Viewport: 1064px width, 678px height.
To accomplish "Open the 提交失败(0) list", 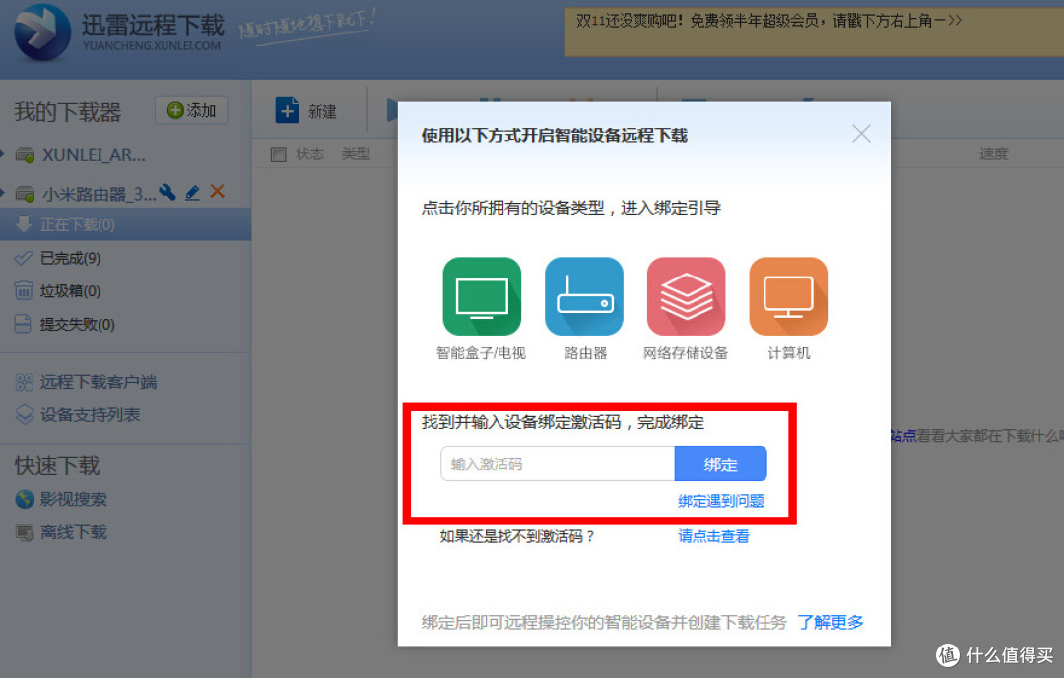I will click(78, 324).
